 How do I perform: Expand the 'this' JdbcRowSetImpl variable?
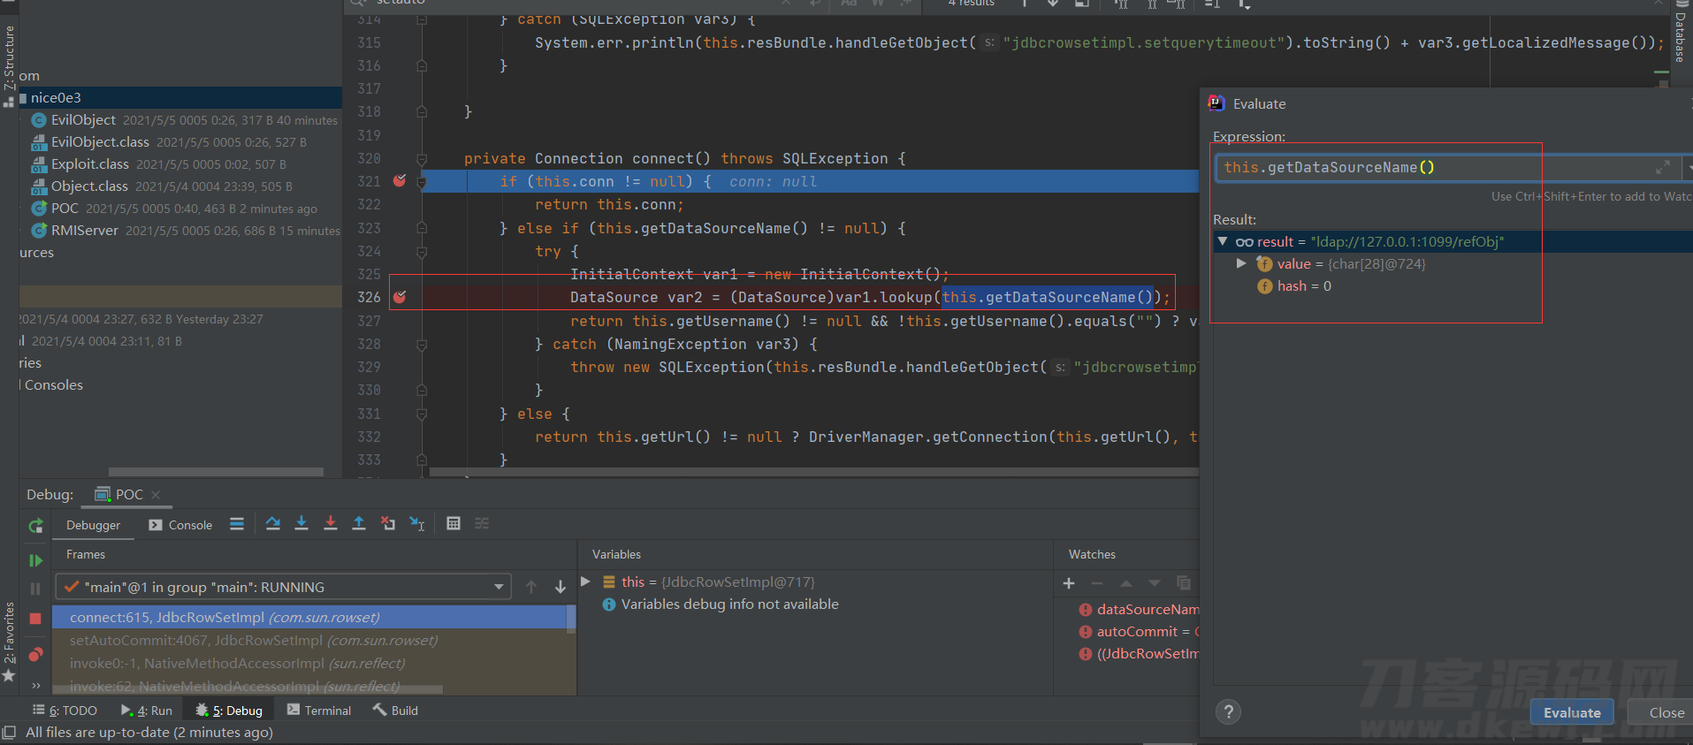tap(585, 582)
